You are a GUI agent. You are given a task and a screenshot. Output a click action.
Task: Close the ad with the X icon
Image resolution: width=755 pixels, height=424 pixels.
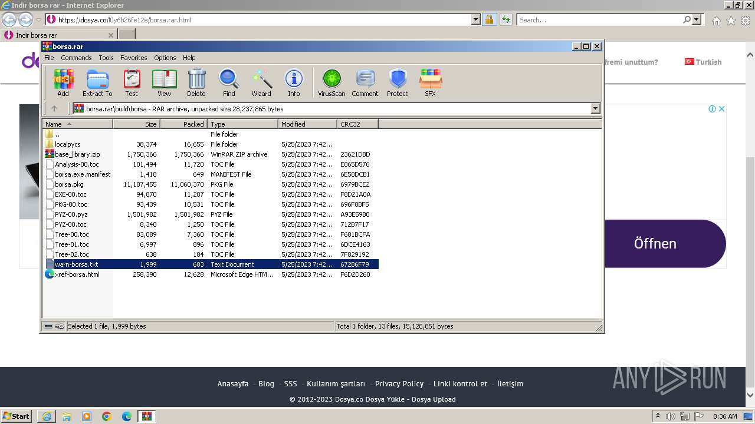(x=721, y=109)
